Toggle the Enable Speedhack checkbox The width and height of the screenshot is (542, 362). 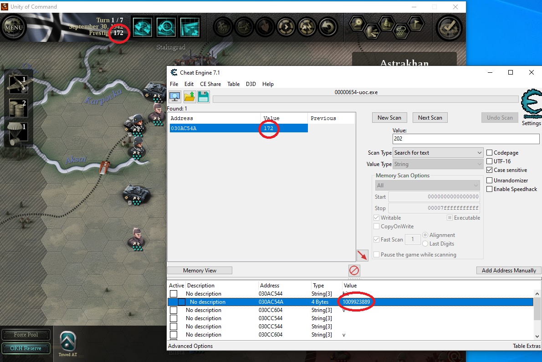click(490, 189)
